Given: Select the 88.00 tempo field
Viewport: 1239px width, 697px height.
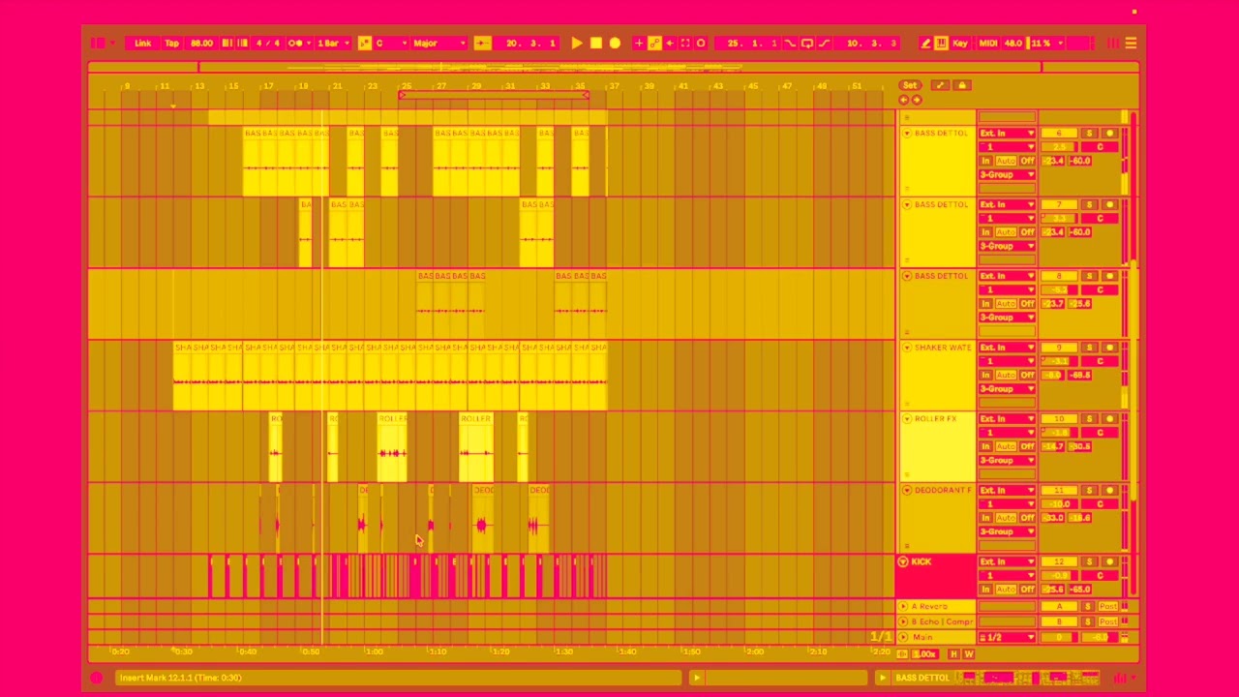Looking at the screenshot, I should (201, 43).
